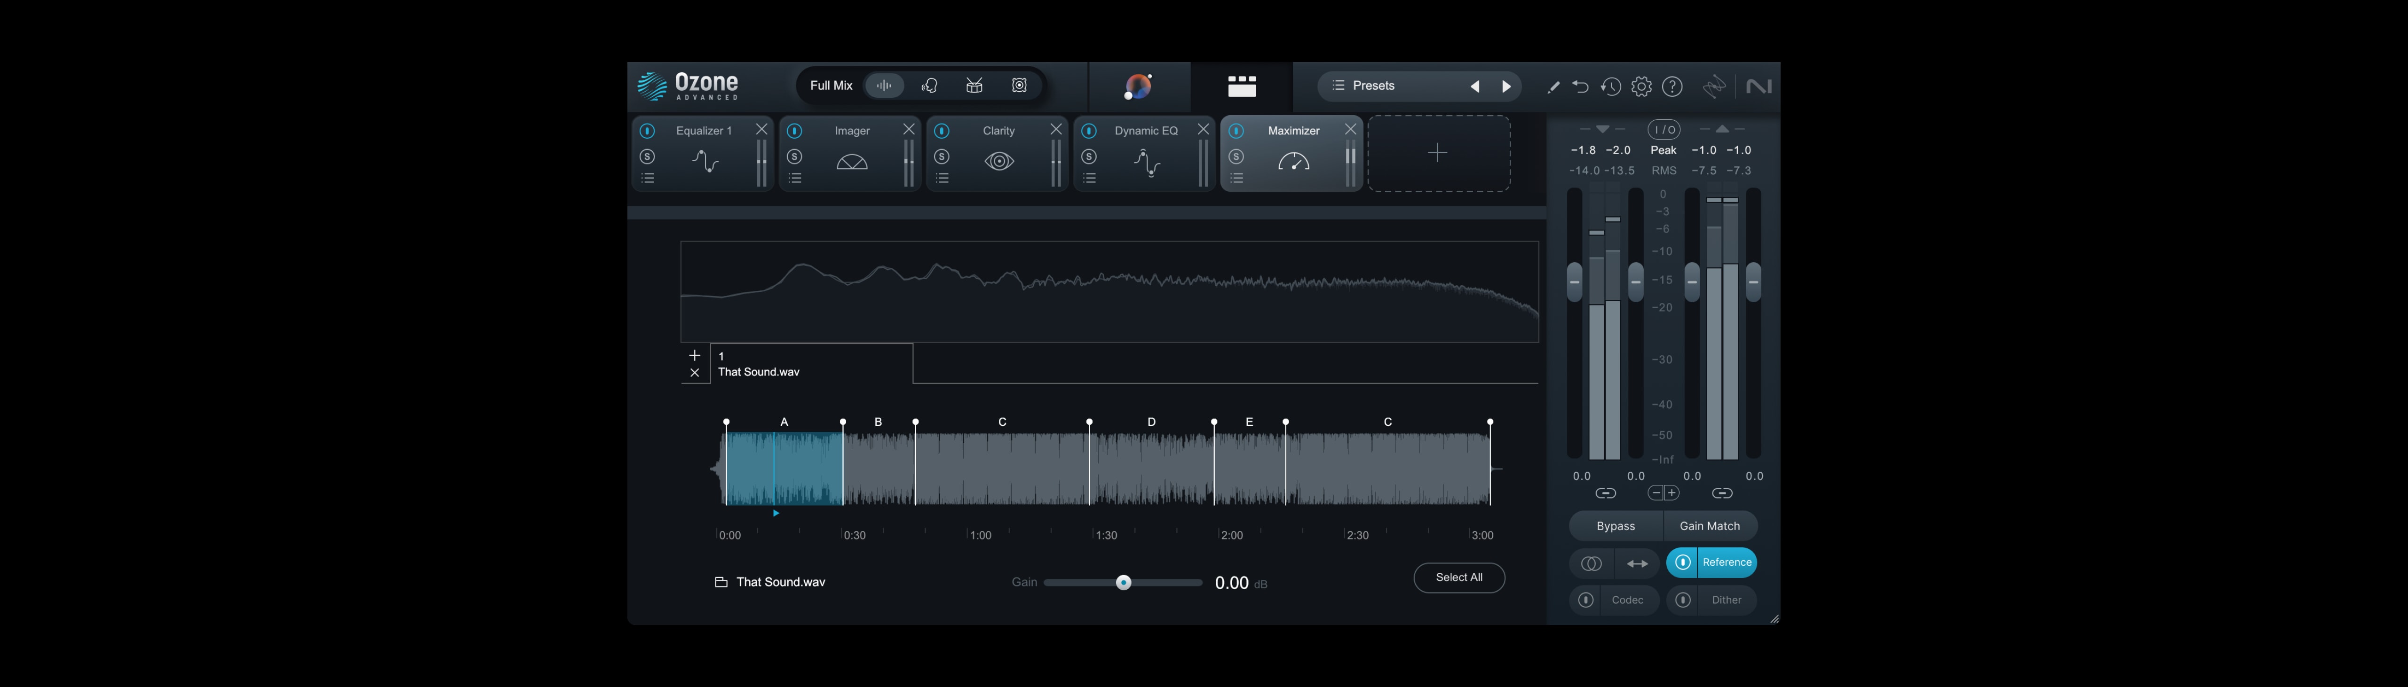Click the Gain Match button

pos(1710,526)
